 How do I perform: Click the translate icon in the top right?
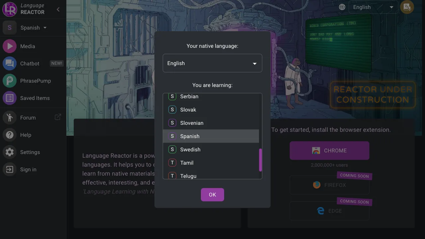tap(407, 7)
